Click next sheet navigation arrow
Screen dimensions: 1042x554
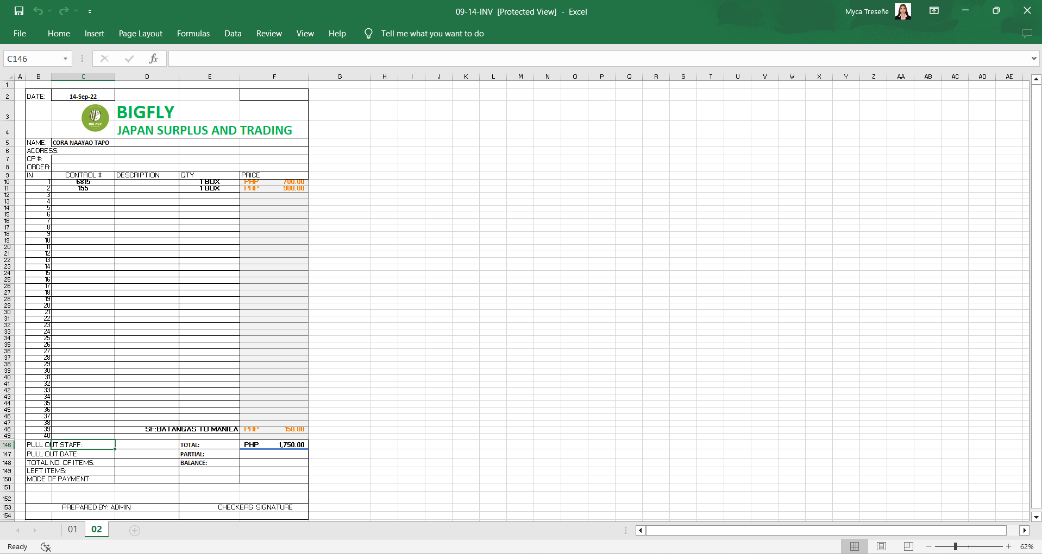click(35, 531)
